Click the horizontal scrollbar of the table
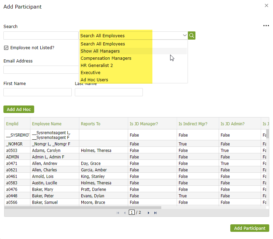Image resolution: width=273 pixels, height=239 pixels. pyautogui.click(x=82, y=207)
